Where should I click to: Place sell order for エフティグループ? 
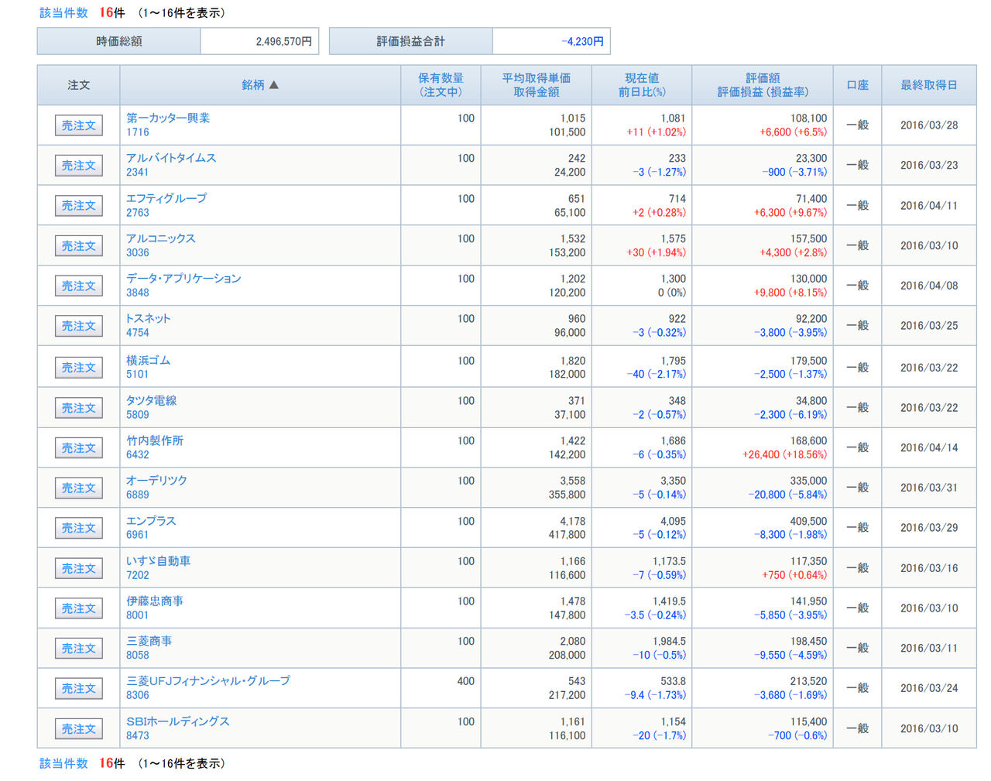pos(79,206)
